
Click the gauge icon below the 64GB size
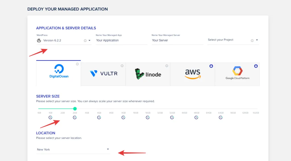click(x=221, y=117)
